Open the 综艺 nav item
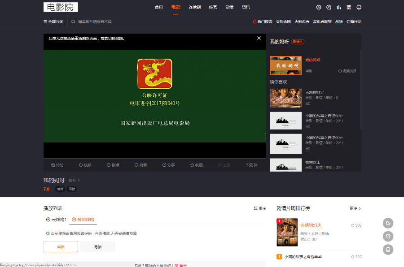Screen dimensions: 404x267 tap(213, 7)
